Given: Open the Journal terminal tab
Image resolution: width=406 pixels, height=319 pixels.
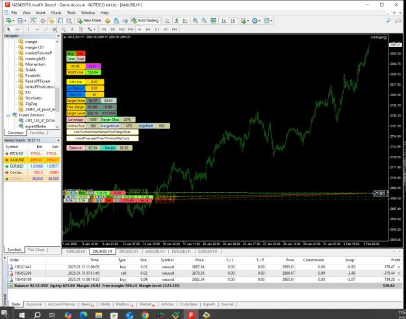Looking at the screenshot, I should (227, 304).
